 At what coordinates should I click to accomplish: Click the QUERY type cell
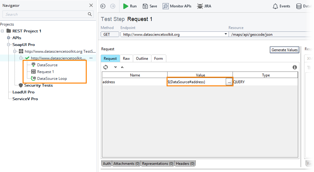265,82
